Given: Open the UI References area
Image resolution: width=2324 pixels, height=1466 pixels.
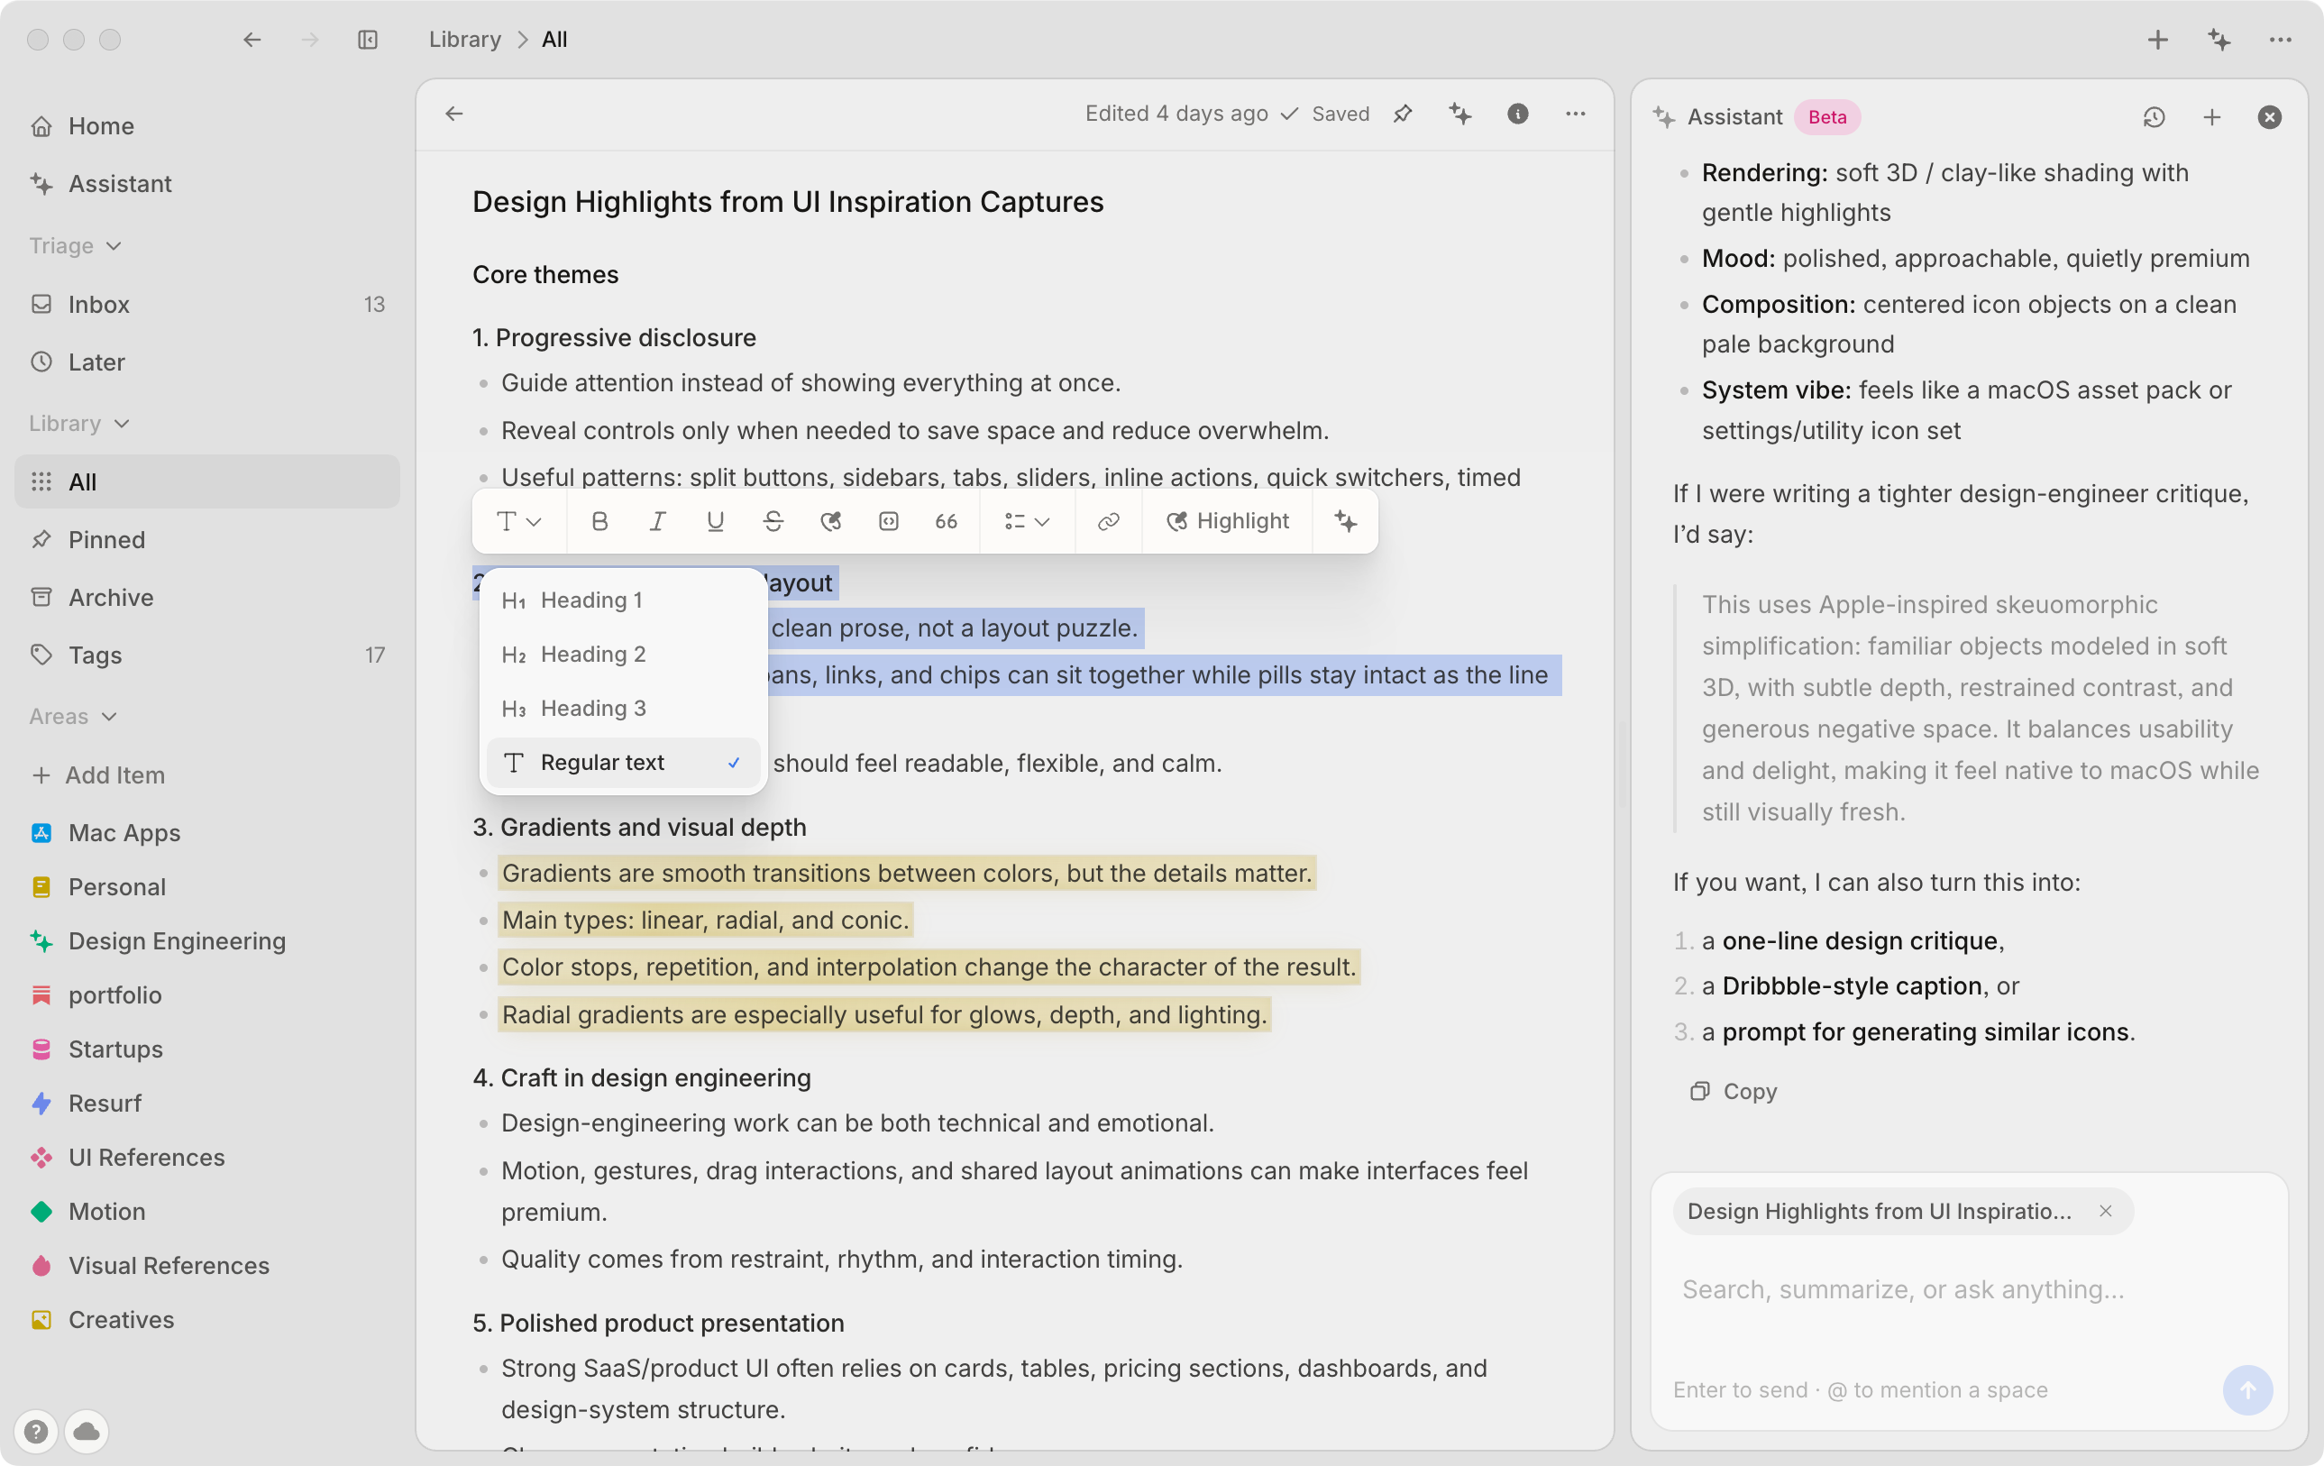Looking at the screenshot, I should (207, 1157).
